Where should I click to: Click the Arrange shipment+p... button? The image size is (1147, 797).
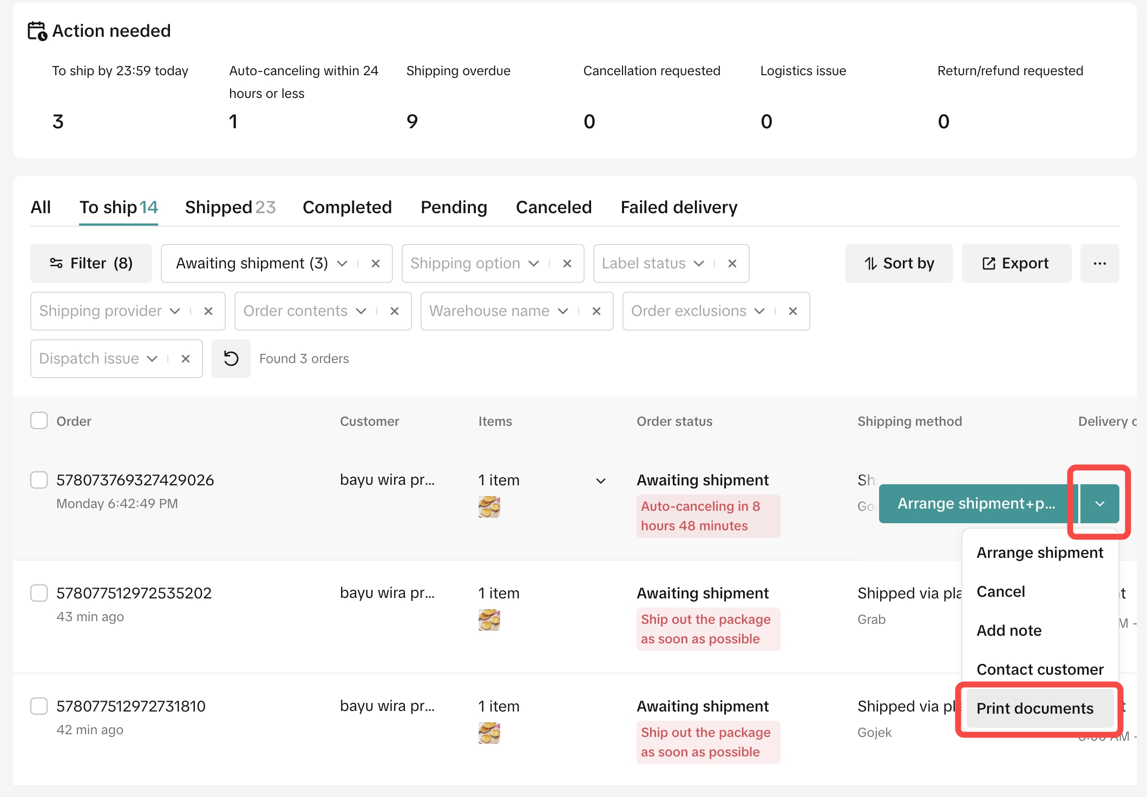[976, 504]
